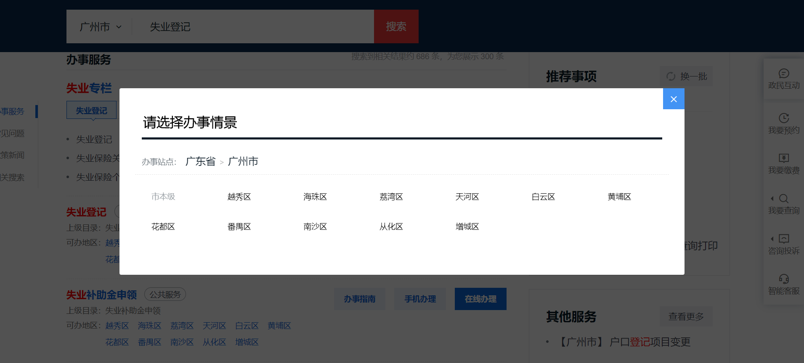804x363 pixels.
Task: Switch to the 失业登记 tab
Action: 91,110
